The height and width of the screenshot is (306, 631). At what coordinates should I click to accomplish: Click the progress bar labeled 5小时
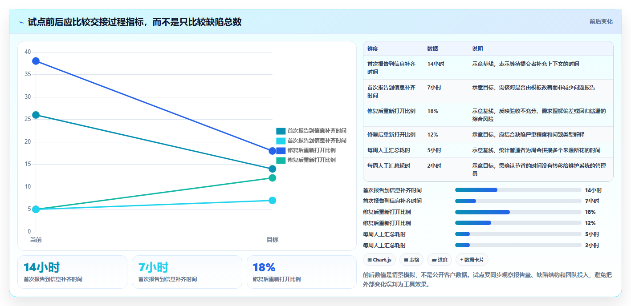click(x=518, y=234)
